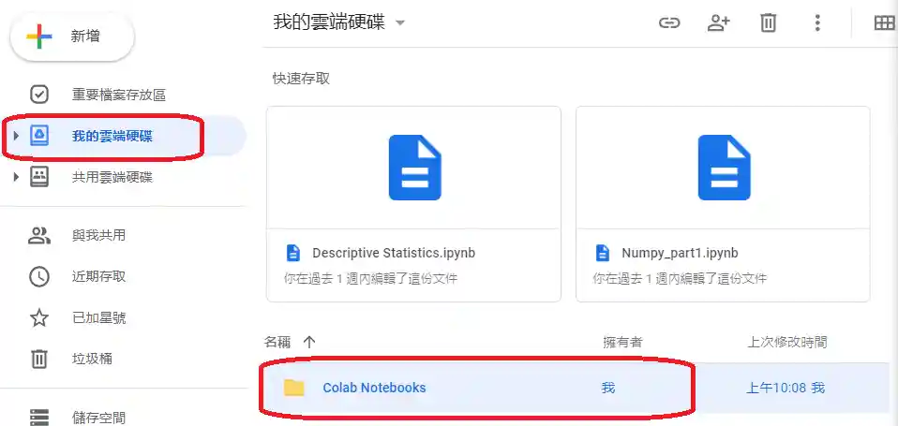This screenshot has width=898, height=426.
Task: Click the 擁有者 column header
Action: click(x=622, y=343)
